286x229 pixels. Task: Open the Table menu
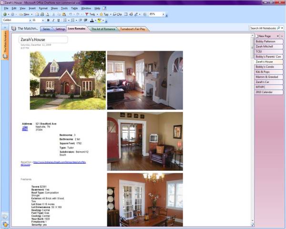pyautogui.click(x=74, y=8)
